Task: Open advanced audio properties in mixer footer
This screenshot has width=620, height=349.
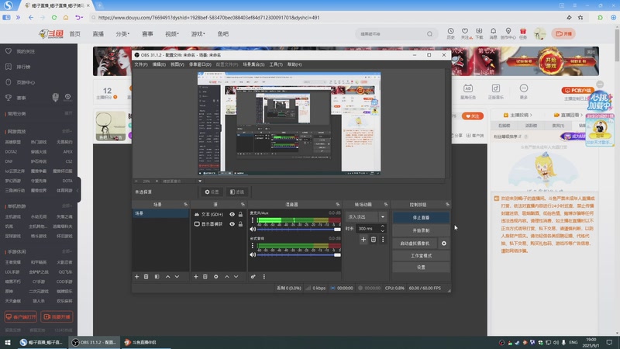Action: [253, 277]
